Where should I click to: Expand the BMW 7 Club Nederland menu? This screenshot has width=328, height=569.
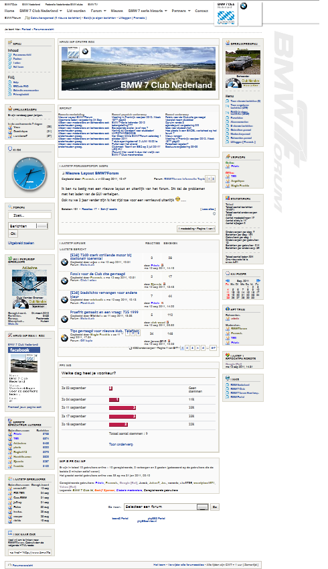tap(41, 11)
